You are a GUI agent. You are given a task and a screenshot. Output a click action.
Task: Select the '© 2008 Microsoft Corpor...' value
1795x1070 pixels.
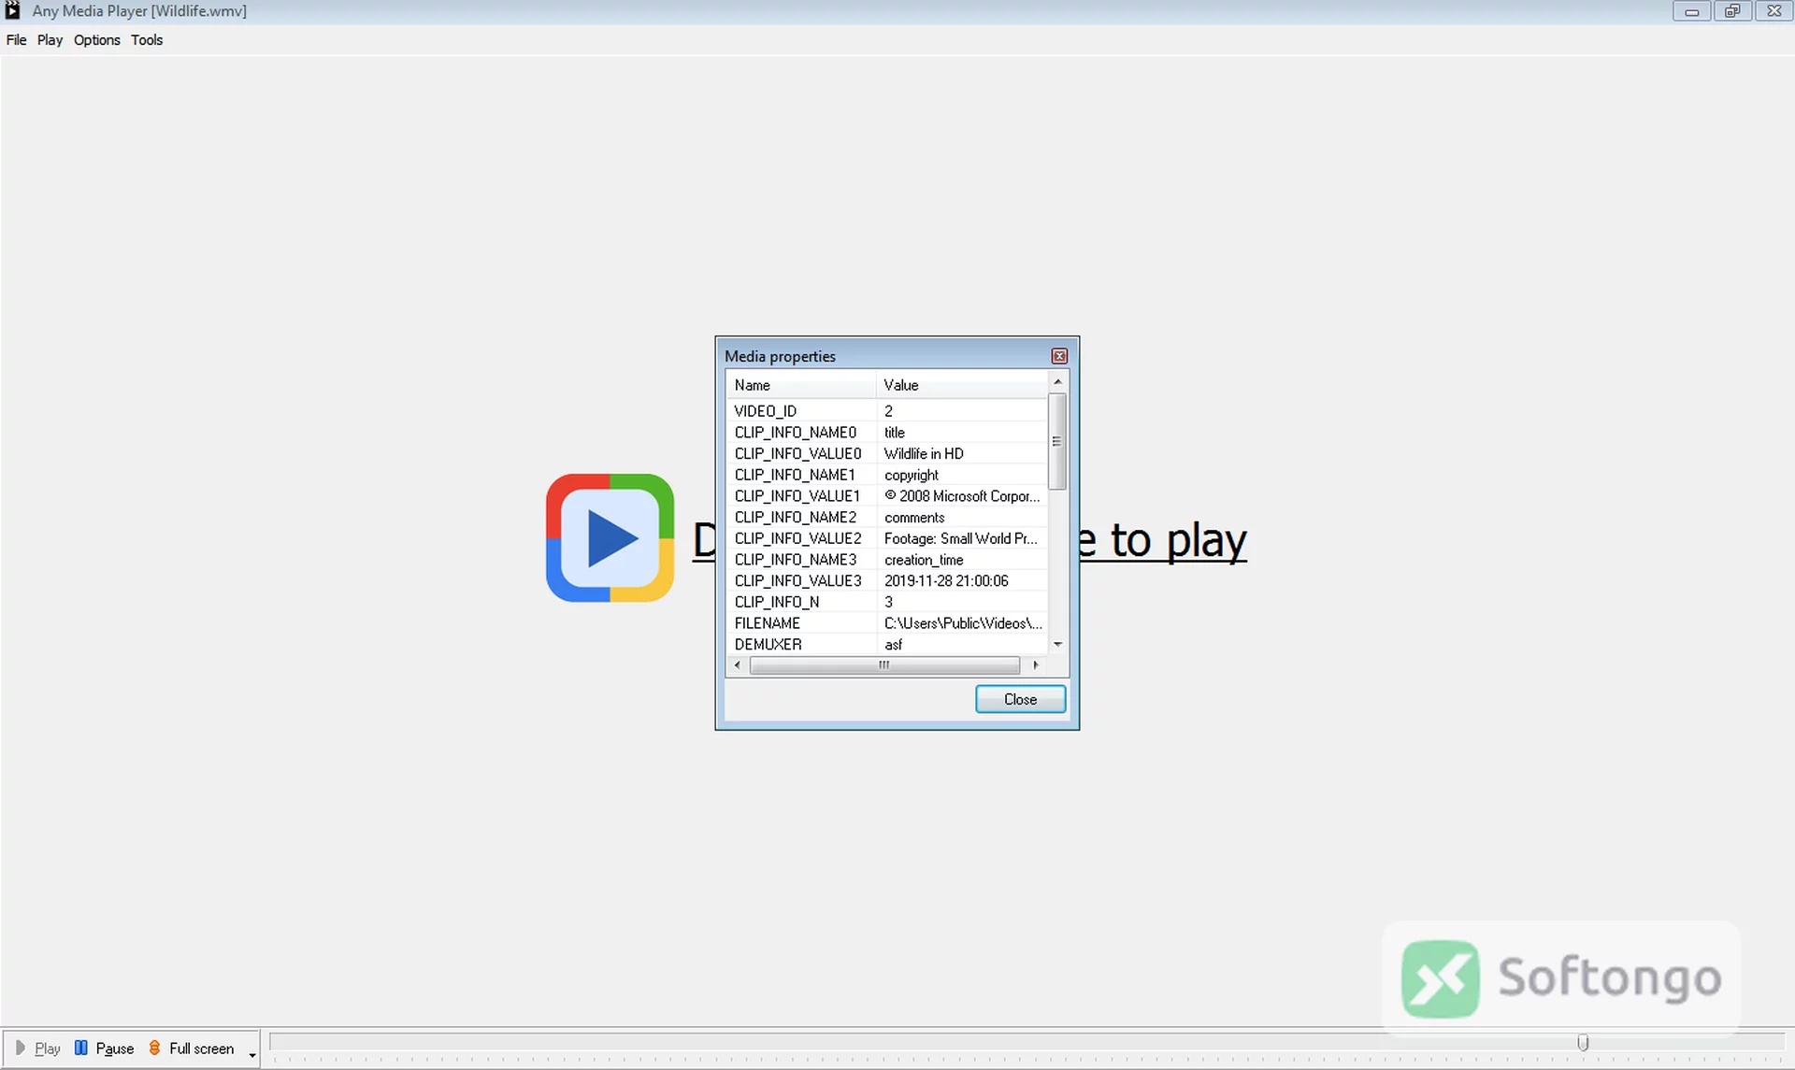tap(962, 496)
